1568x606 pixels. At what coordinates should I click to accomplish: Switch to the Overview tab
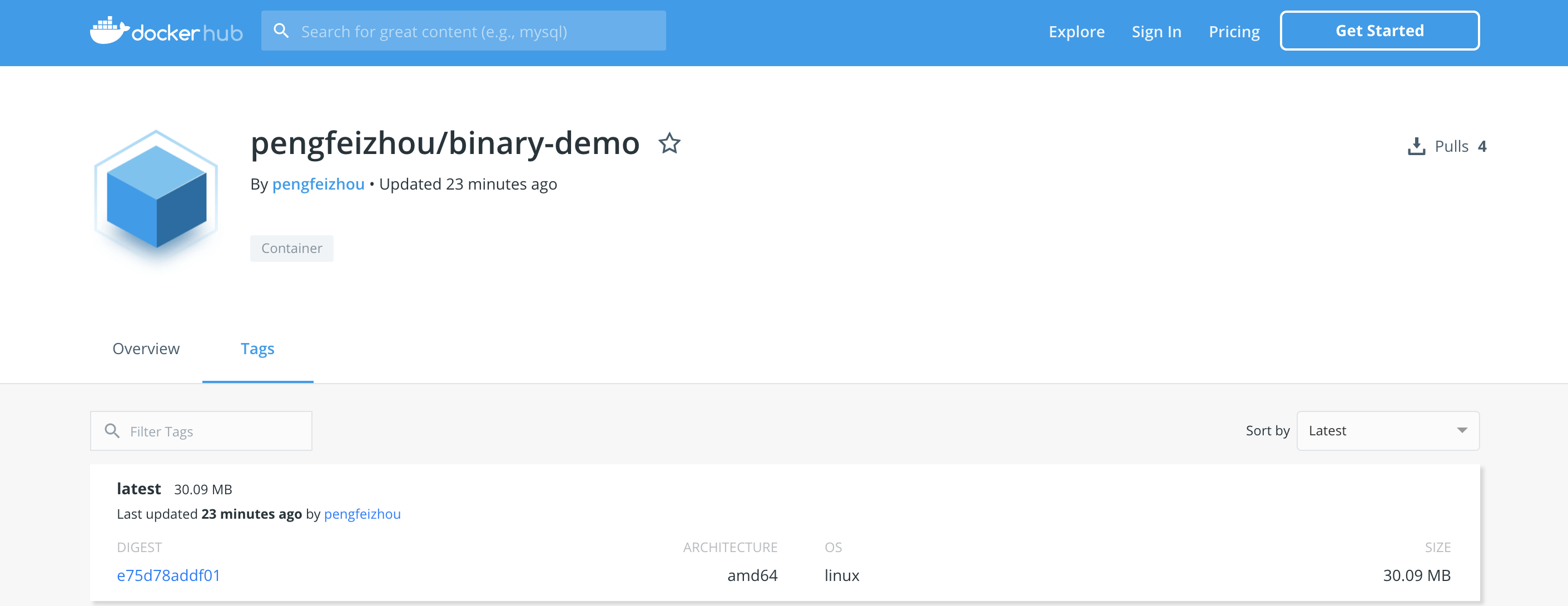point(146,349)
